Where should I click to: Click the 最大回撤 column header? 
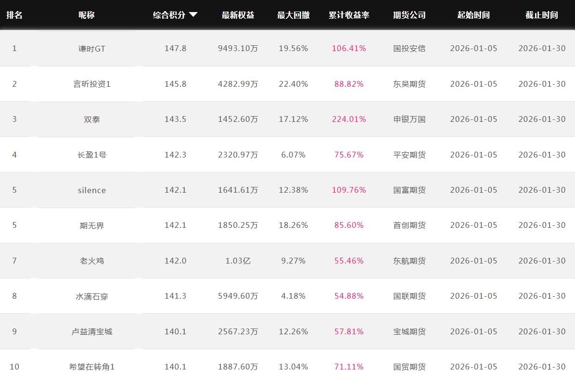click(293, 15)
